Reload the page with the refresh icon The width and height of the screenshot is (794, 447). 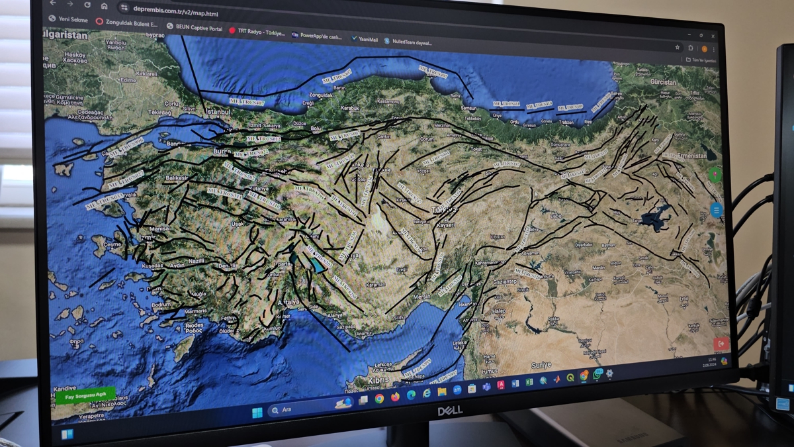[87, 5]
